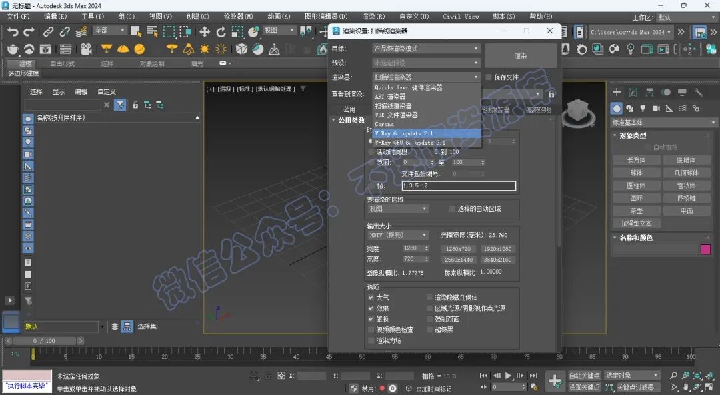Create a 长方体 primitive
The image size is (720, 395).
click(637, 160)
